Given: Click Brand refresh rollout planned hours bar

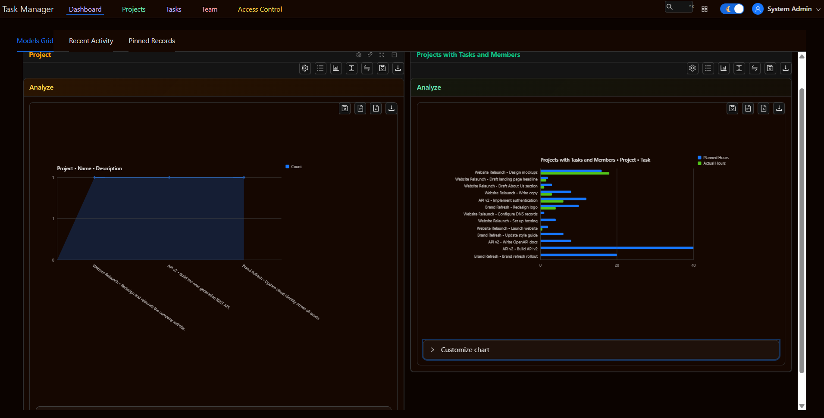Looking at the screenshot, I should click(x=579, y=255).
